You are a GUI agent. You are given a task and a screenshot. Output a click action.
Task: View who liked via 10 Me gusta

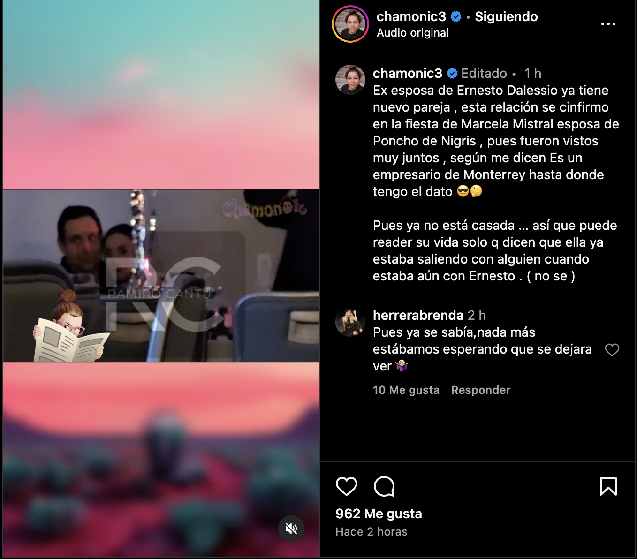[406, 390]
